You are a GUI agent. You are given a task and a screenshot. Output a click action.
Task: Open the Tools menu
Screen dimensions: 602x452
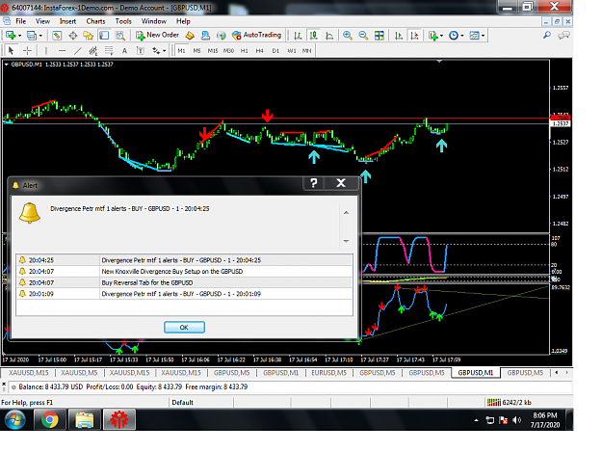(x=123, y=21)
